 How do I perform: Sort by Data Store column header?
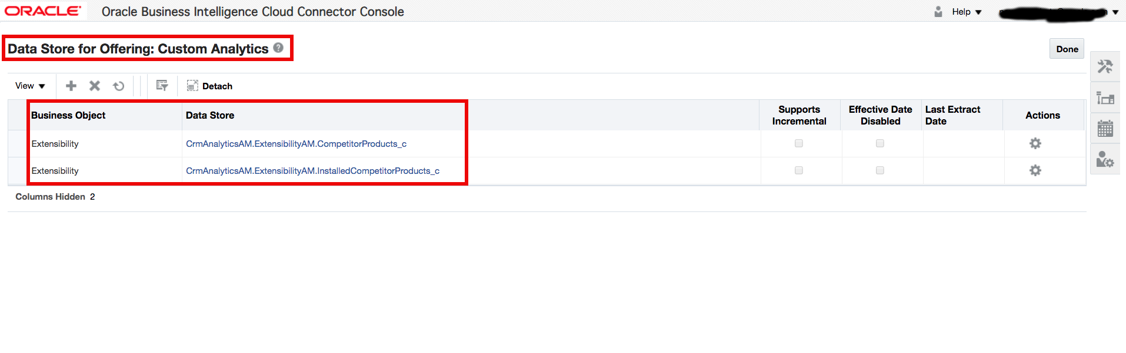[x=210, y=115]
